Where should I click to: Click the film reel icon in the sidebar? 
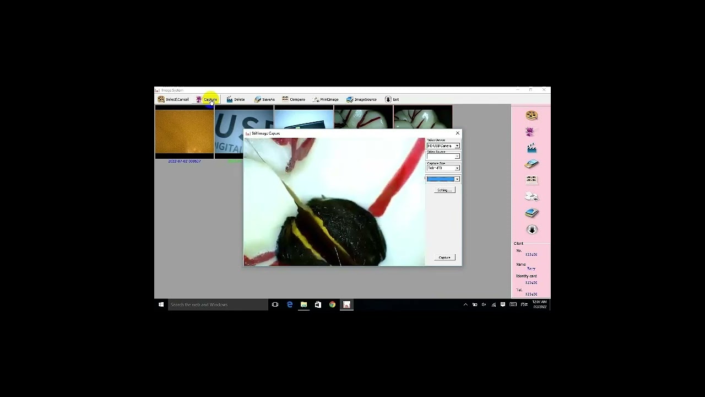[530, 115]
